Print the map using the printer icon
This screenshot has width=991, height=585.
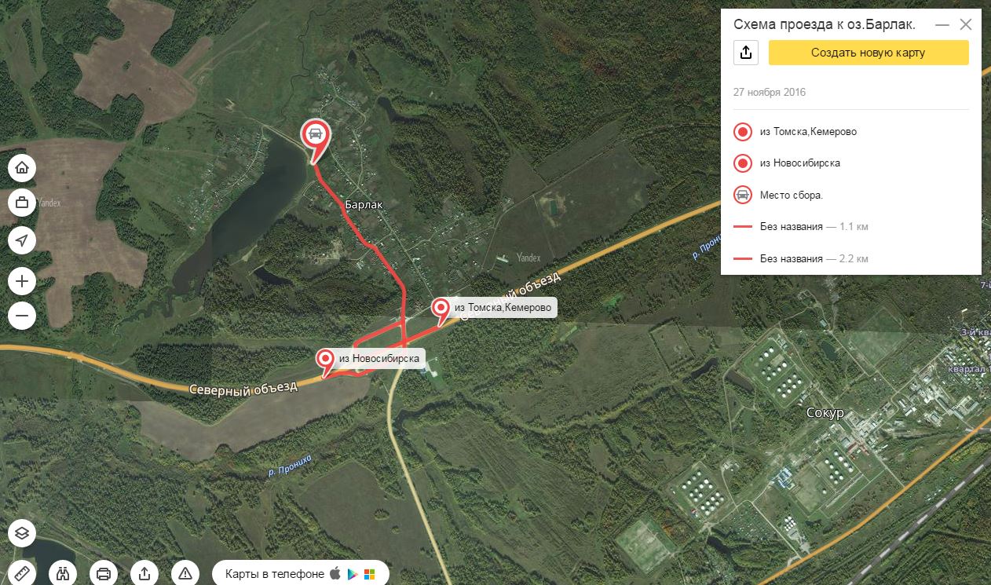tap(104, 573)
